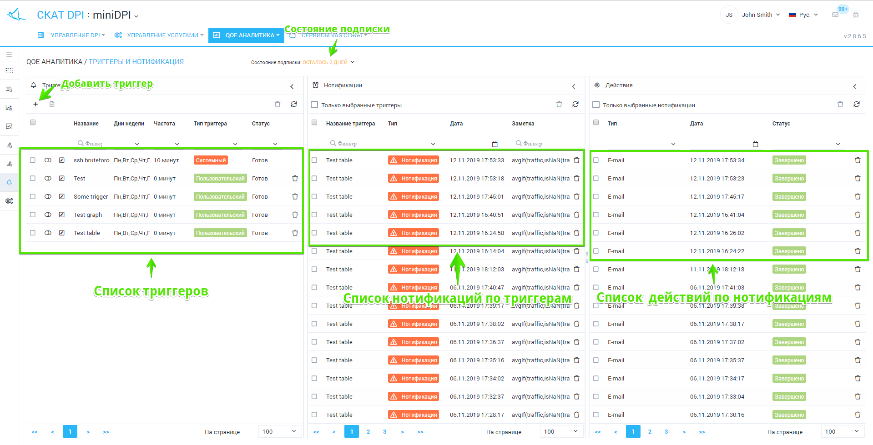The height and width of the screenshot is (445, 873).
Task: Open the mail inbox icon with 99+ badge
Action: 835,15
